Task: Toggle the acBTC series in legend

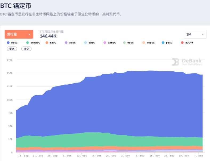Action: tap(148, 43)
